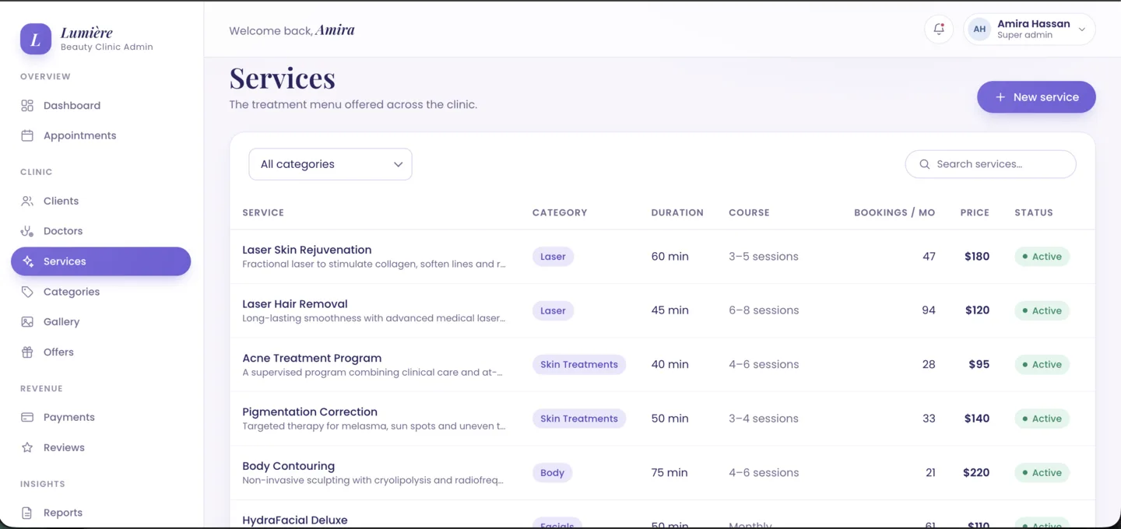
Task: Open notifications bell icon
Action: pyautogui.click(x=939, y=30)
